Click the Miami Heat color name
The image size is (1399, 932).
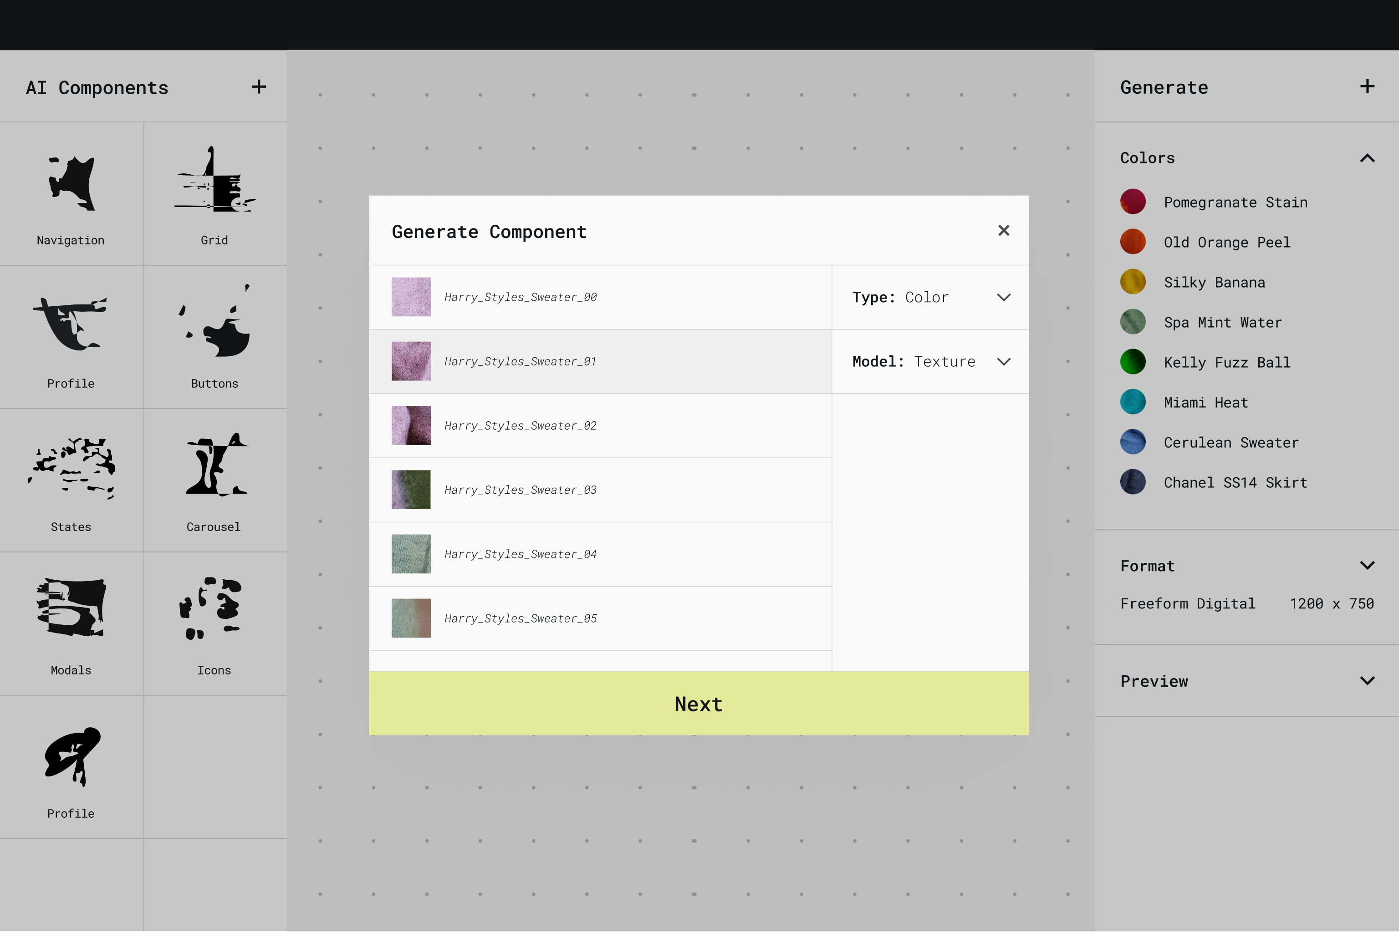(1206, 403)
